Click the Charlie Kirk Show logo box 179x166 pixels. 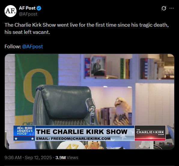pyautogui.click(x=150, y=133)
